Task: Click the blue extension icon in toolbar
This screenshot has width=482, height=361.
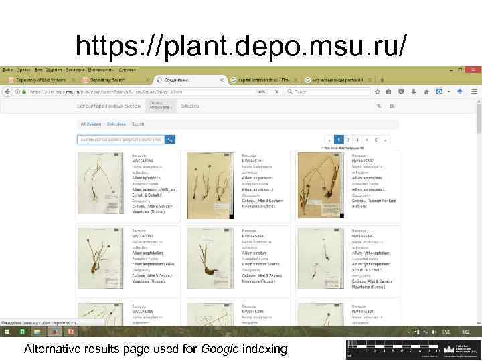Action: coord(440,92)
